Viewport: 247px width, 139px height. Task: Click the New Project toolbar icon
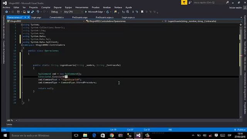click(x=18, y=12)
